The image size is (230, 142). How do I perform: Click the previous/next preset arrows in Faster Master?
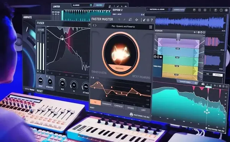[x=95, y=25]
